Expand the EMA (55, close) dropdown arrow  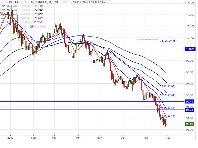pos(18,6)
